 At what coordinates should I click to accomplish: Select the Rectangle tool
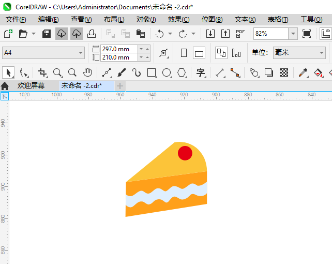pos(152,72)
